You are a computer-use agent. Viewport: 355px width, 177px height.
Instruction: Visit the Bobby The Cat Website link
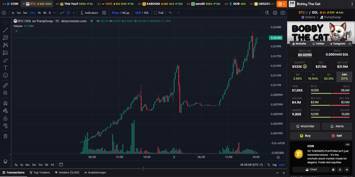click(299, 44)
